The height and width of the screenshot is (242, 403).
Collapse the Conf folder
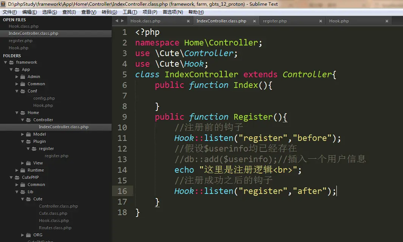[17, 91]
